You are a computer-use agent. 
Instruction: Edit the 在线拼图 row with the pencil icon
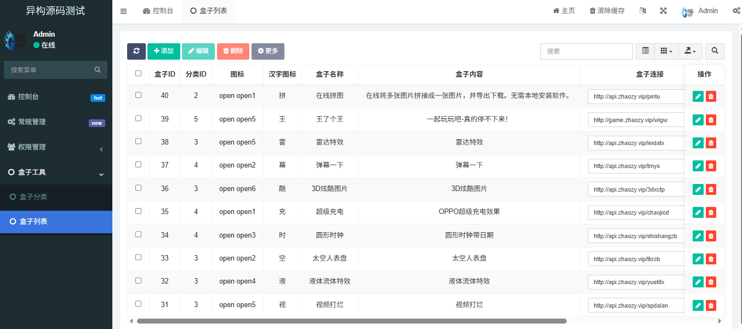pyautogui.click(x=697, y=96)
